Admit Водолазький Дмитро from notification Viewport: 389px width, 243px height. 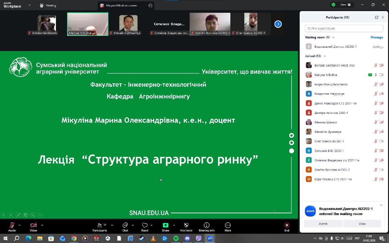coord(323,224)
